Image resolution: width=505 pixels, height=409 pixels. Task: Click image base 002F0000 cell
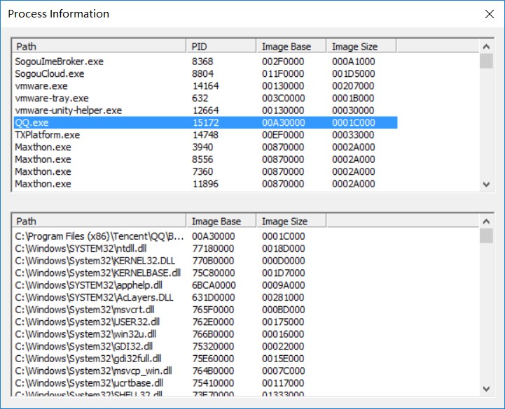pos(283,62)
